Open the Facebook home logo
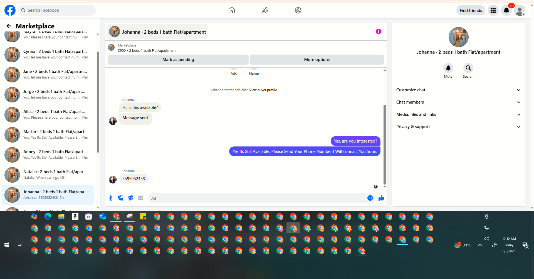The height and width of the screenshot is (279, 534). click(10, 10)
